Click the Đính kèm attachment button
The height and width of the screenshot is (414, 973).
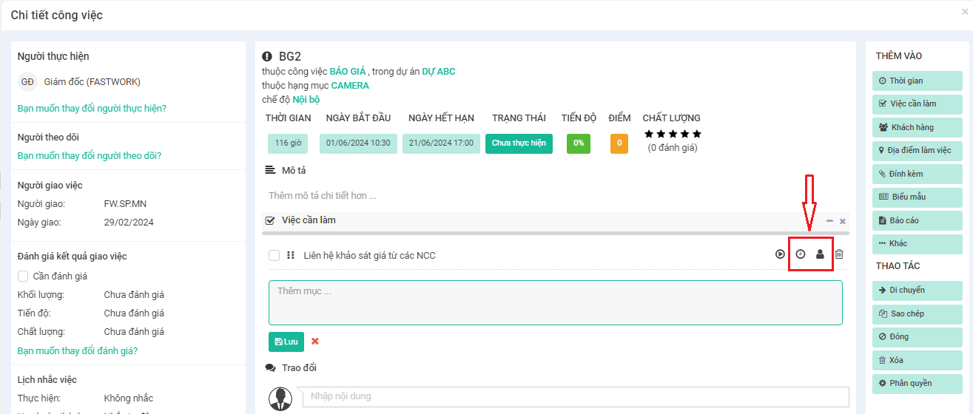pos(918,174)
